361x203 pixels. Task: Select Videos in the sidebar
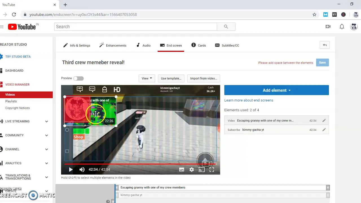26,95
